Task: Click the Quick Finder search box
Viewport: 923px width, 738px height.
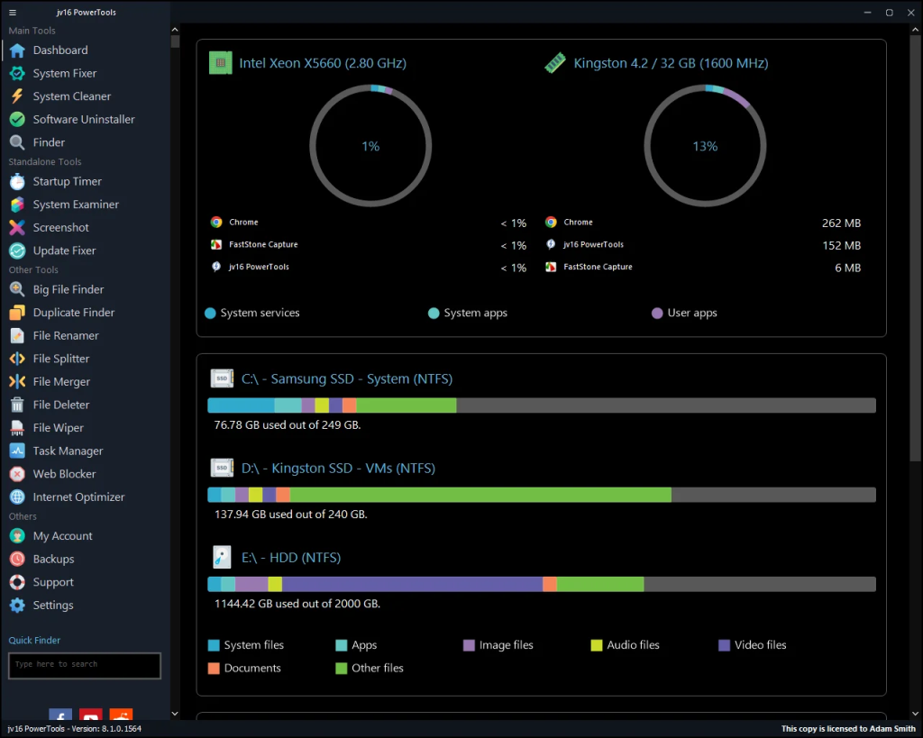Action: (x=84, y=666)
